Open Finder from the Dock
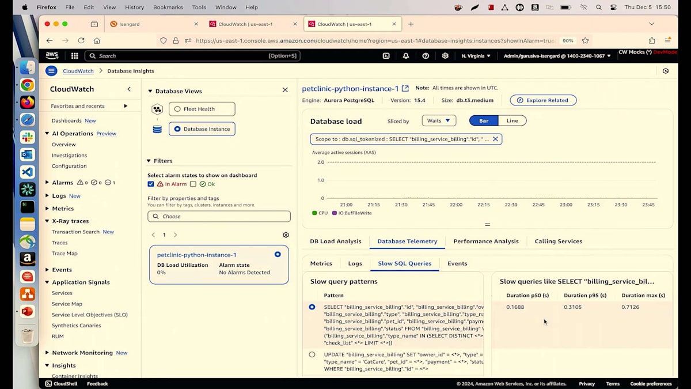The height and width of the screenshot is (389, 691). (x=27, y=67)
